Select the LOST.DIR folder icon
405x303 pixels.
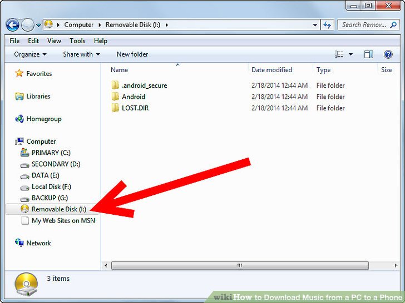pos(115,108)
